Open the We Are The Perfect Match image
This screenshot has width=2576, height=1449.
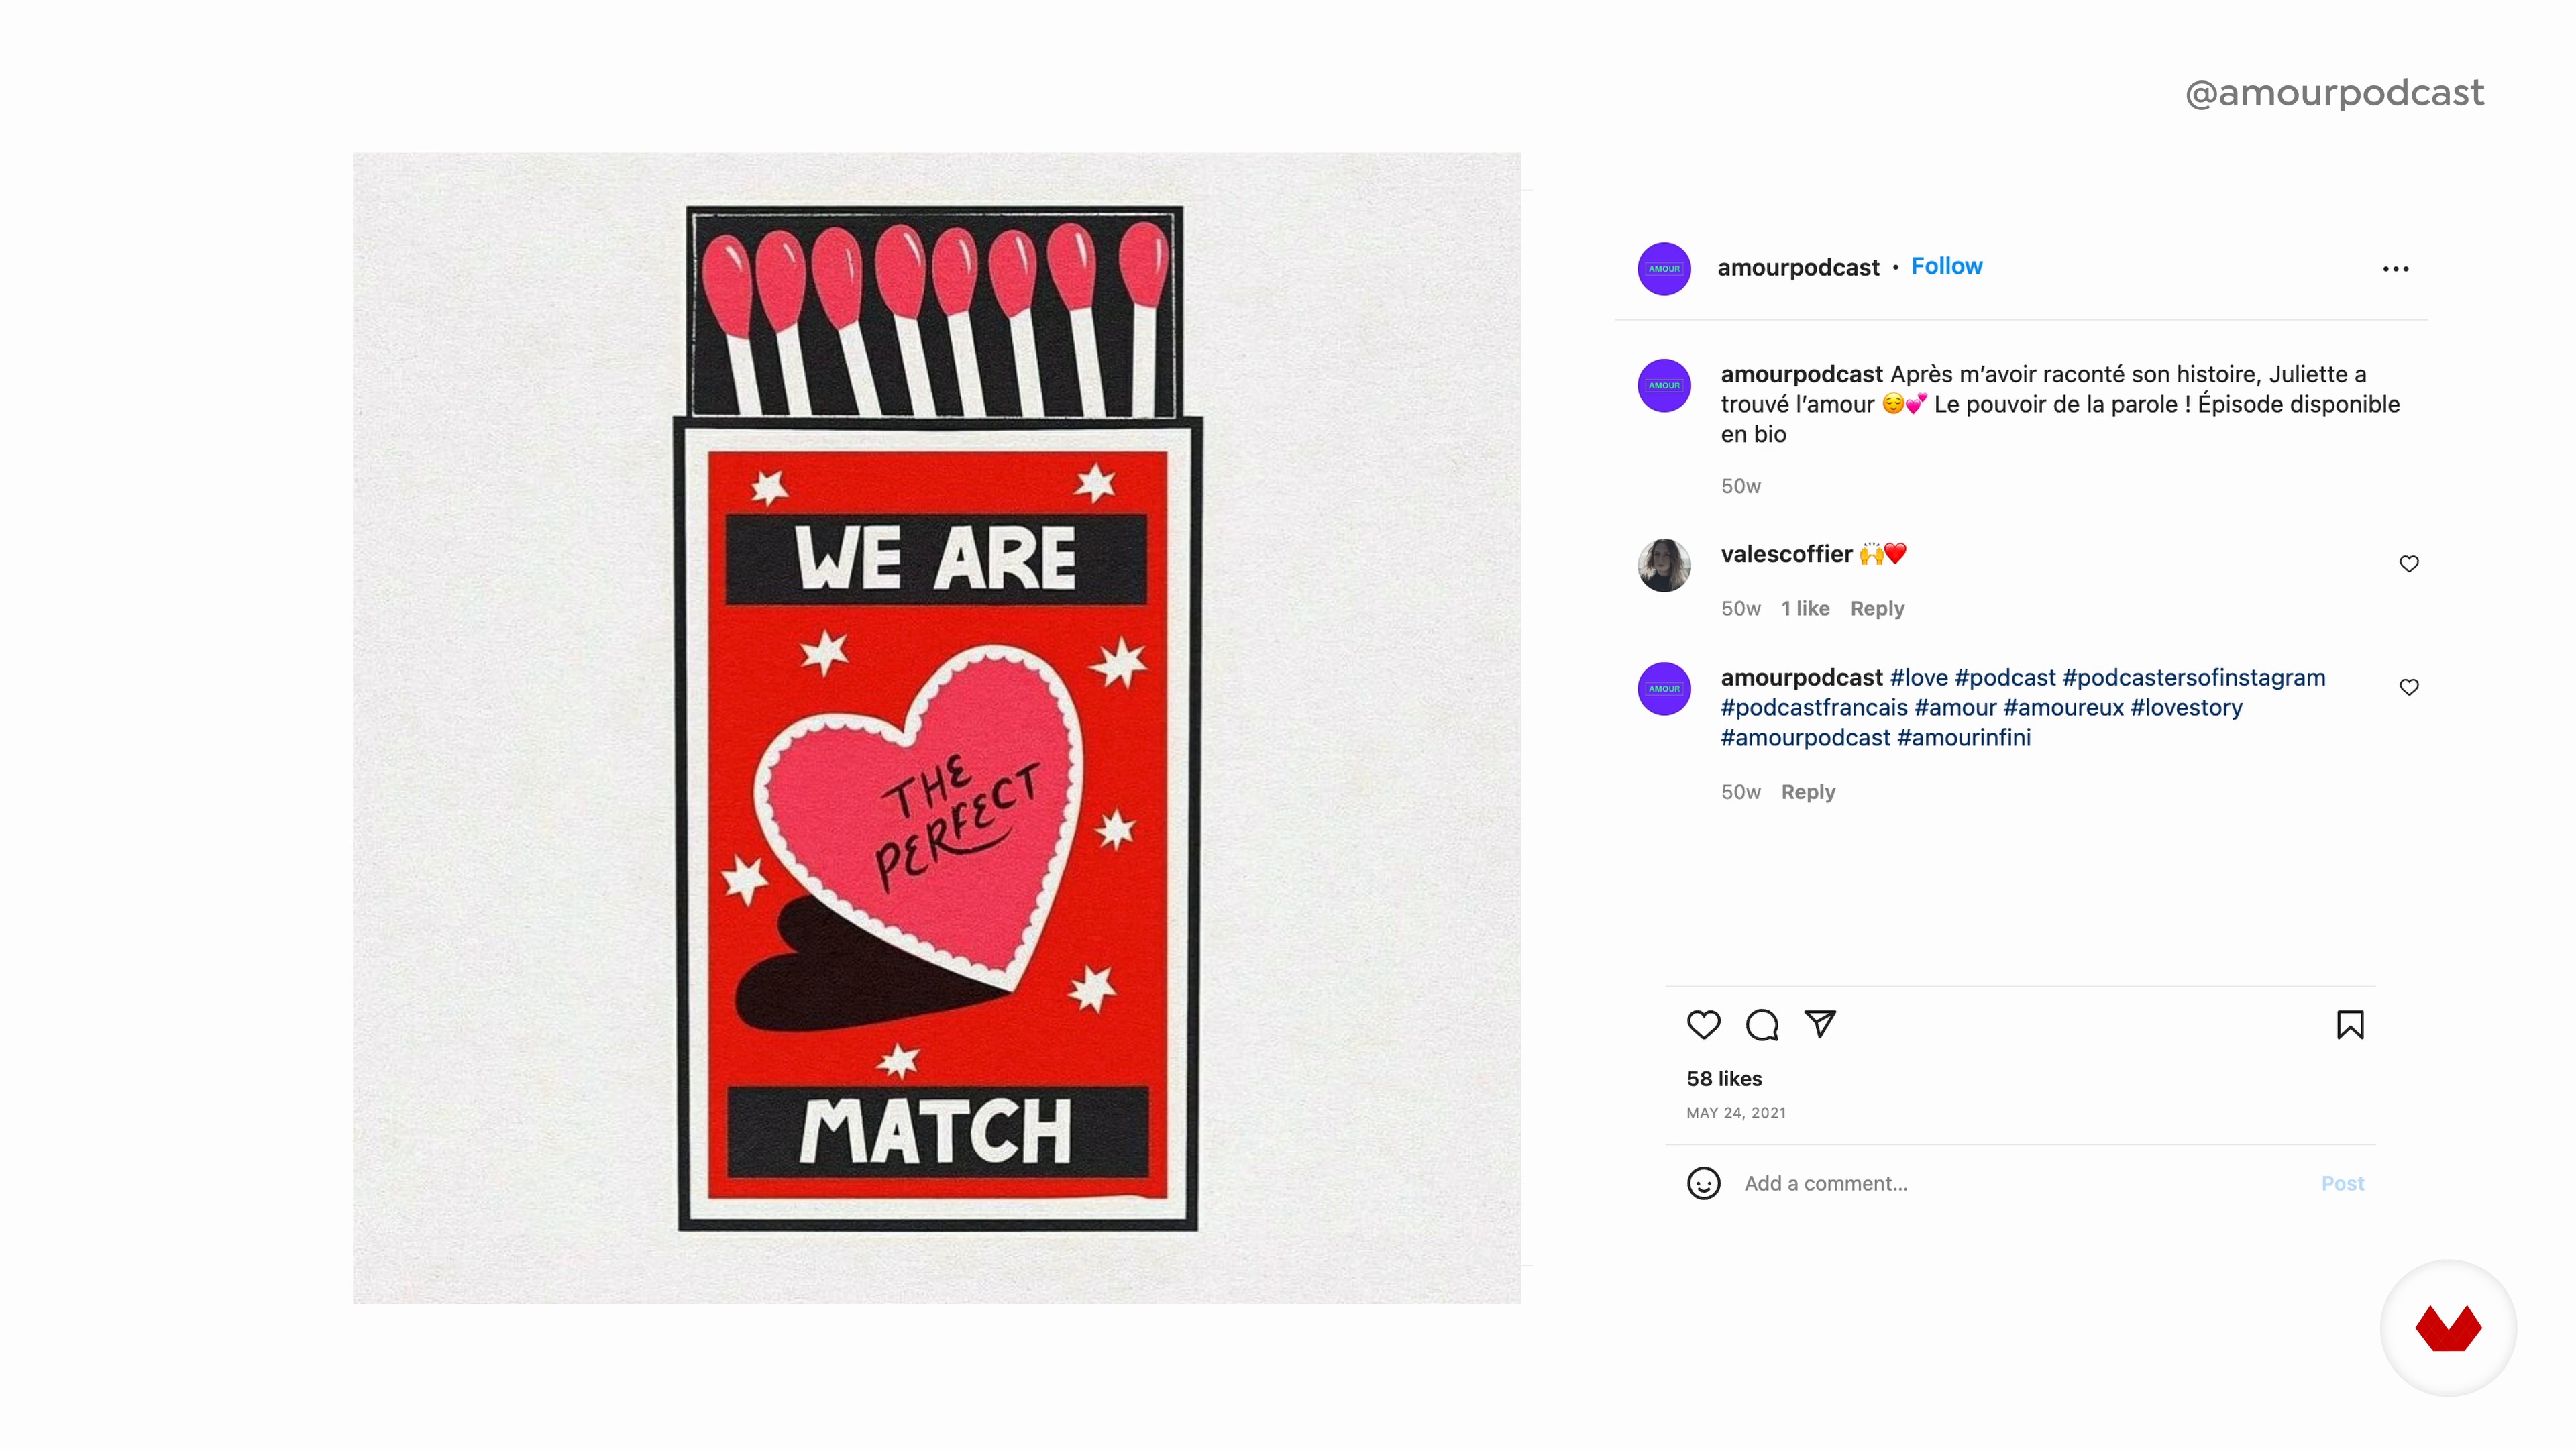[936, 728]
